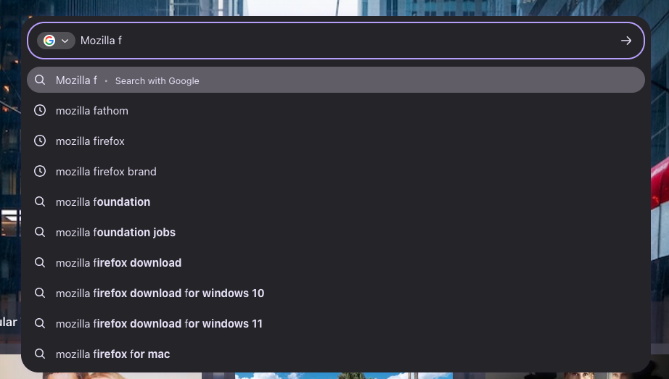The height and width of the screenshot is (379, 669).
Task: Select "Mozilla f · Search with Google" suggestion
Action: click(x=336, y=80)
